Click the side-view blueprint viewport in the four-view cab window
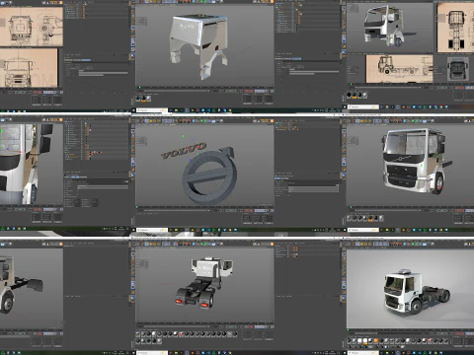The height and width of the screenshot is (355, 474). click(x=399, y=69)
